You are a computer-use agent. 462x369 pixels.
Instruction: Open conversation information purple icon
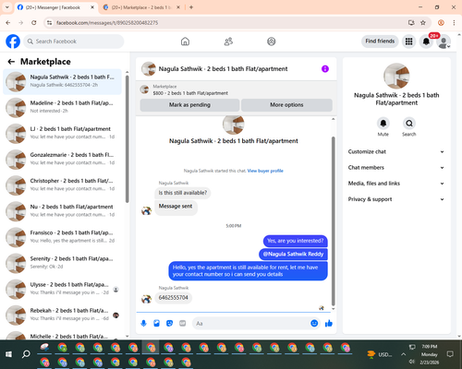pos(325,69)
